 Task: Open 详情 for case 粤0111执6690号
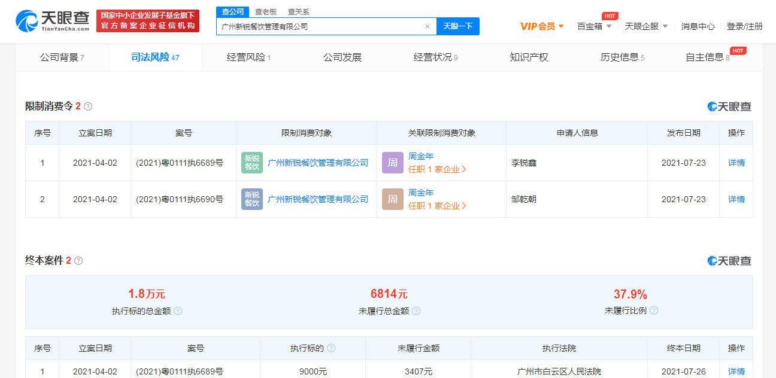(736, 199)
